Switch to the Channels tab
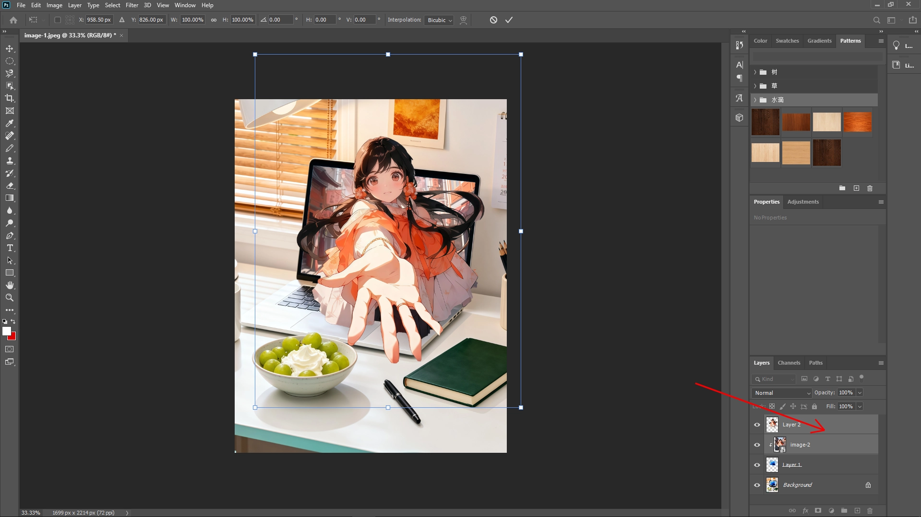 click(x=789, y=363)
